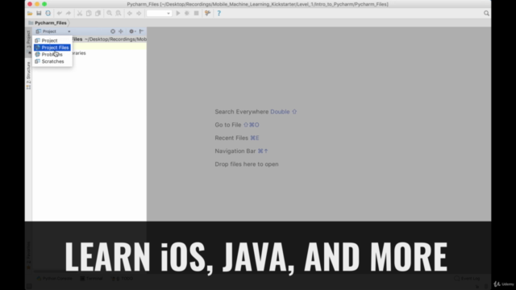Click the Hide panel icon in Project header
This screenshot has height=290, width=516.
pyautogui.click(x=142, y=31)
